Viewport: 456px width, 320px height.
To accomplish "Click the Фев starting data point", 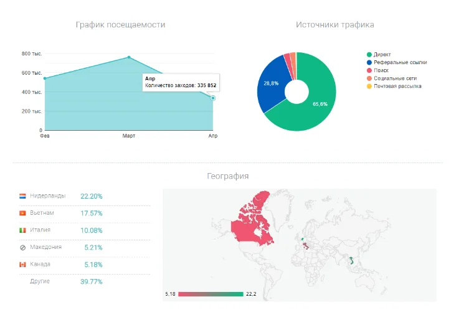I will pyautogui.click(x=44, y=78).
